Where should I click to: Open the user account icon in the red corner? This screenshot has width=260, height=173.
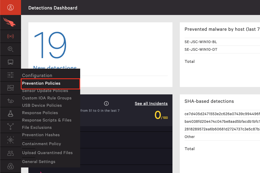click(11, 7)
